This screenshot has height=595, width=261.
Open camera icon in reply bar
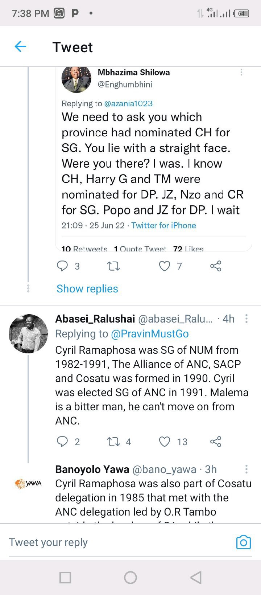pyautogui.click(x=243, y=542)
